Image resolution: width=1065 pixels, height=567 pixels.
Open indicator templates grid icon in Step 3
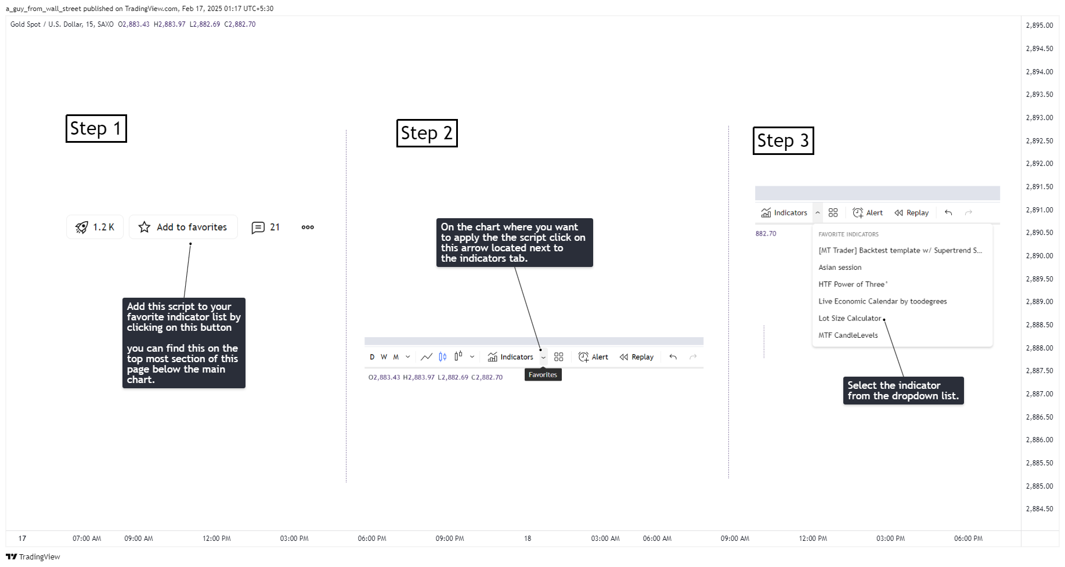click(x=833, y=213)
